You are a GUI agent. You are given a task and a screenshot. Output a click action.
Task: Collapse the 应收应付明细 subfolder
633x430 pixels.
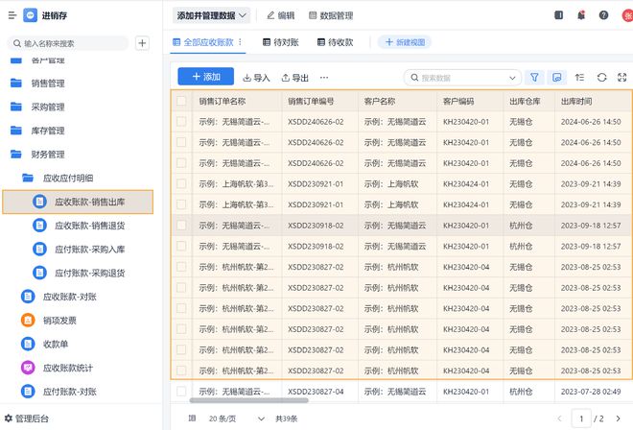[68, 178]
